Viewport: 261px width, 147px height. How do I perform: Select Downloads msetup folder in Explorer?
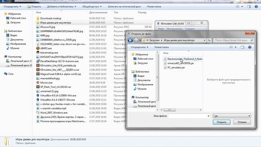pos(51,18)
